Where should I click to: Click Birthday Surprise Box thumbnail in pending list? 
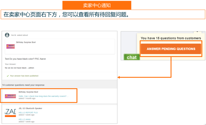click(10, 96)
